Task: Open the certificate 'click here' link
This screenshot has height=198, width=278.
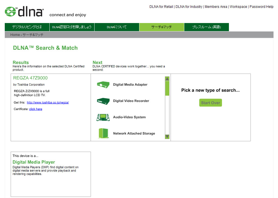Action: pyautogui.click(x=36, y=109)
